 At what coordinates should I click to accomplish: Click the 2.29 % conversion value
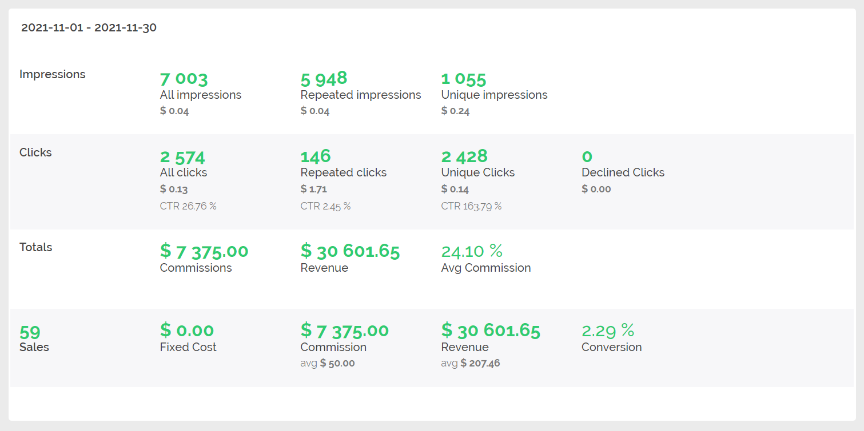[608, 330]
